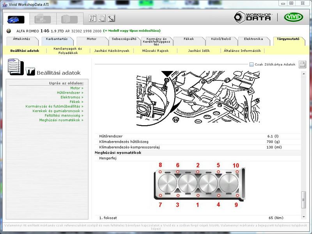This screenshot has width=312, height=234.
Task: Click the 130 (ml) value
Action: click(274, 147)
